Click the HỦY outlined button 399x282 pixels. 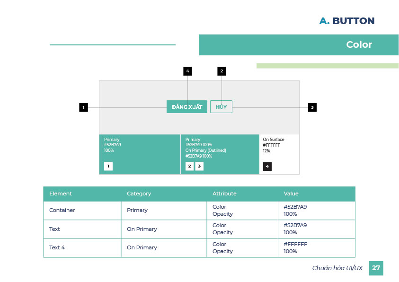[221, 107]
